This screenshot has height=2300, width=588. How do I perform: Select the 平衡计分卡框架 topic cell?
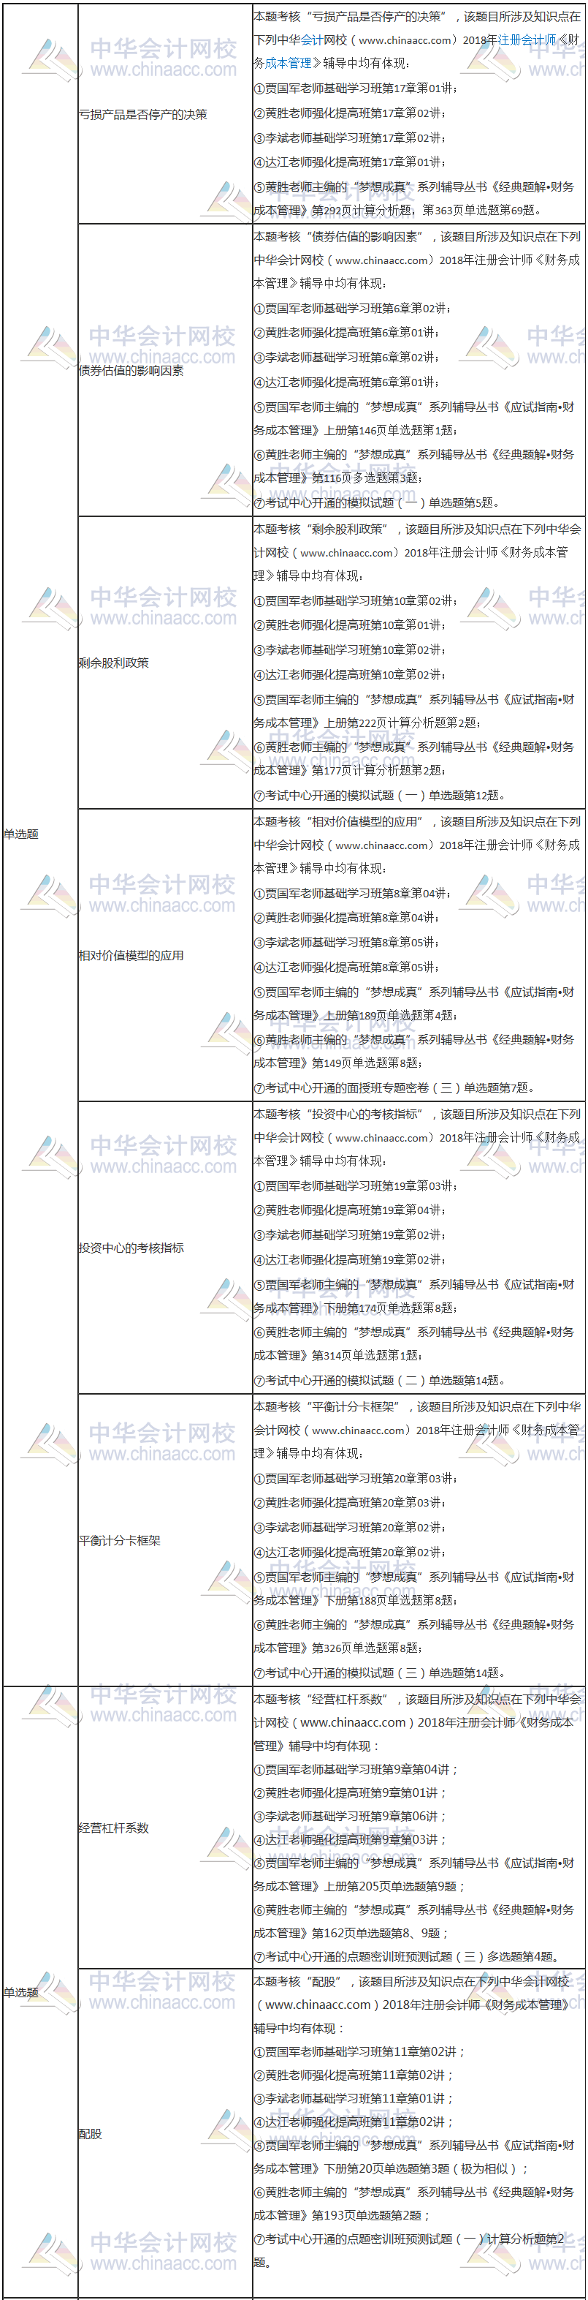165,1540
